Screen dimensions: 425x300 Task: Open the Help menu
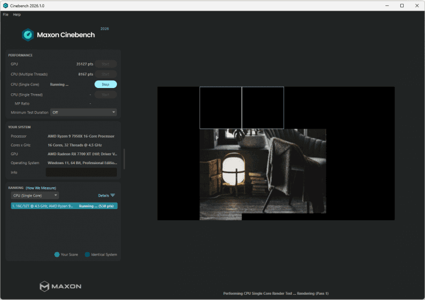[17, 14]
